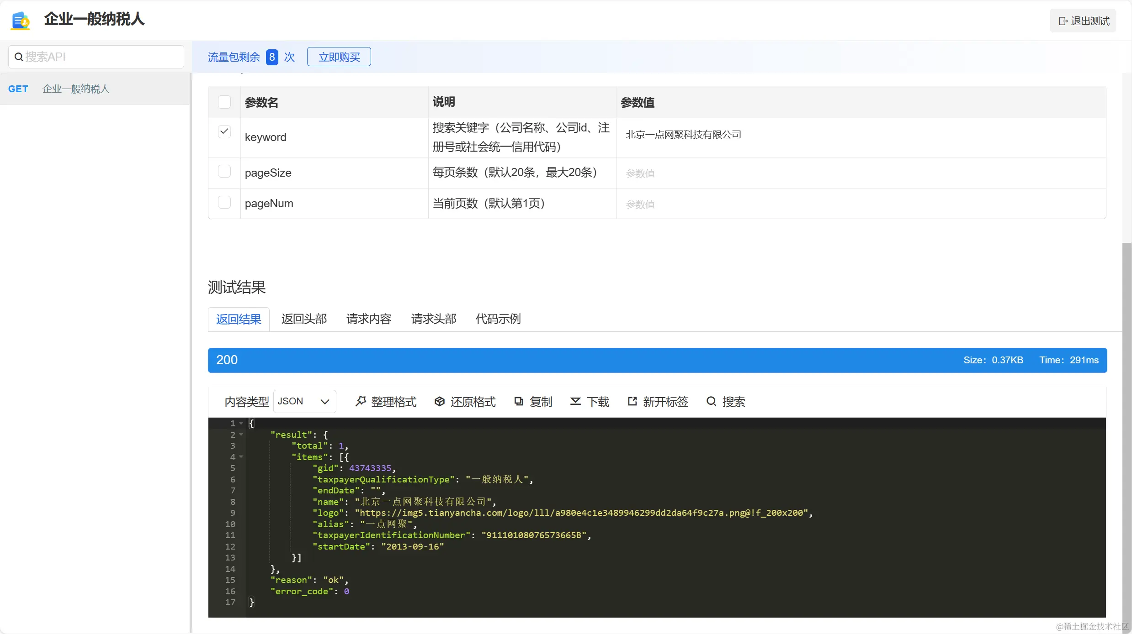Uncheck the keyword parameter checkbox
The image size is (1132, 634).
(x=224, y=132)
